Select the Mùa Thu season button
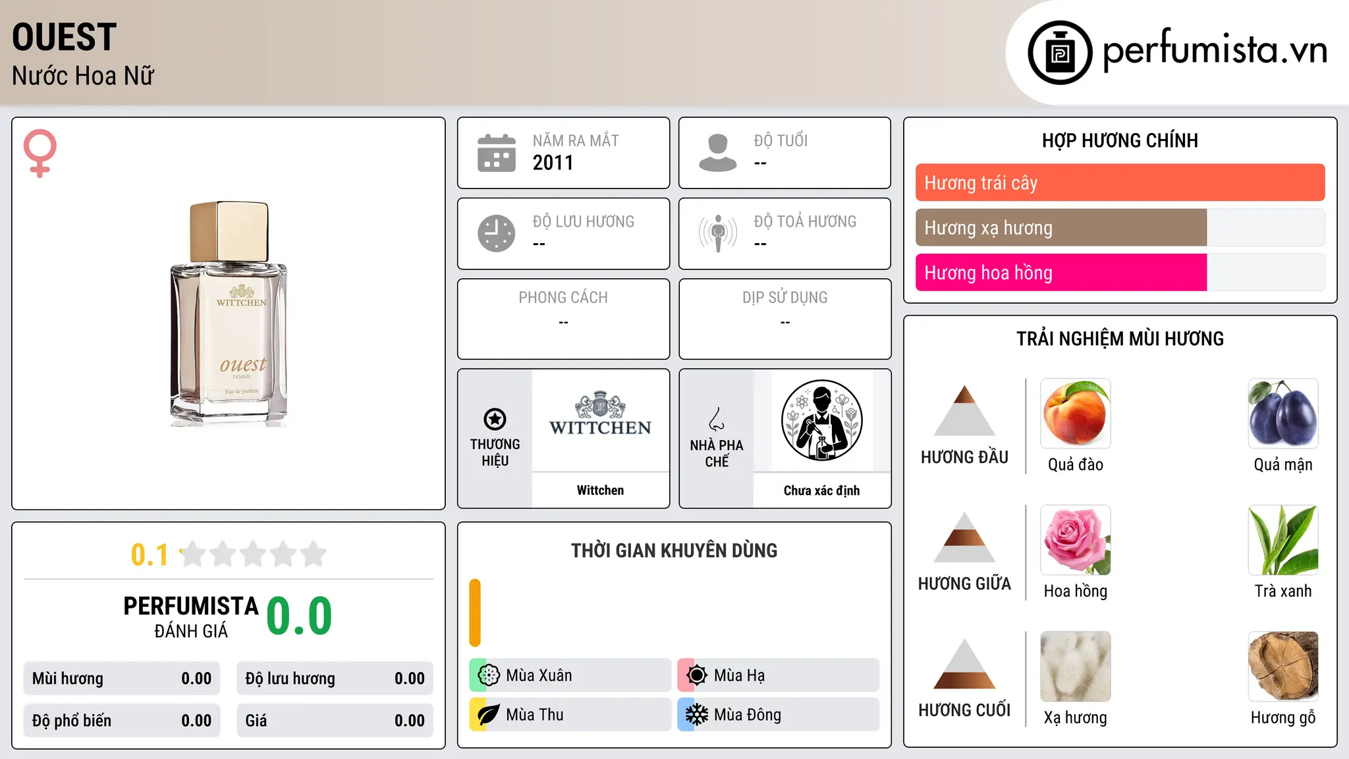The image size is (1349, 759). [x=570, y=715]
